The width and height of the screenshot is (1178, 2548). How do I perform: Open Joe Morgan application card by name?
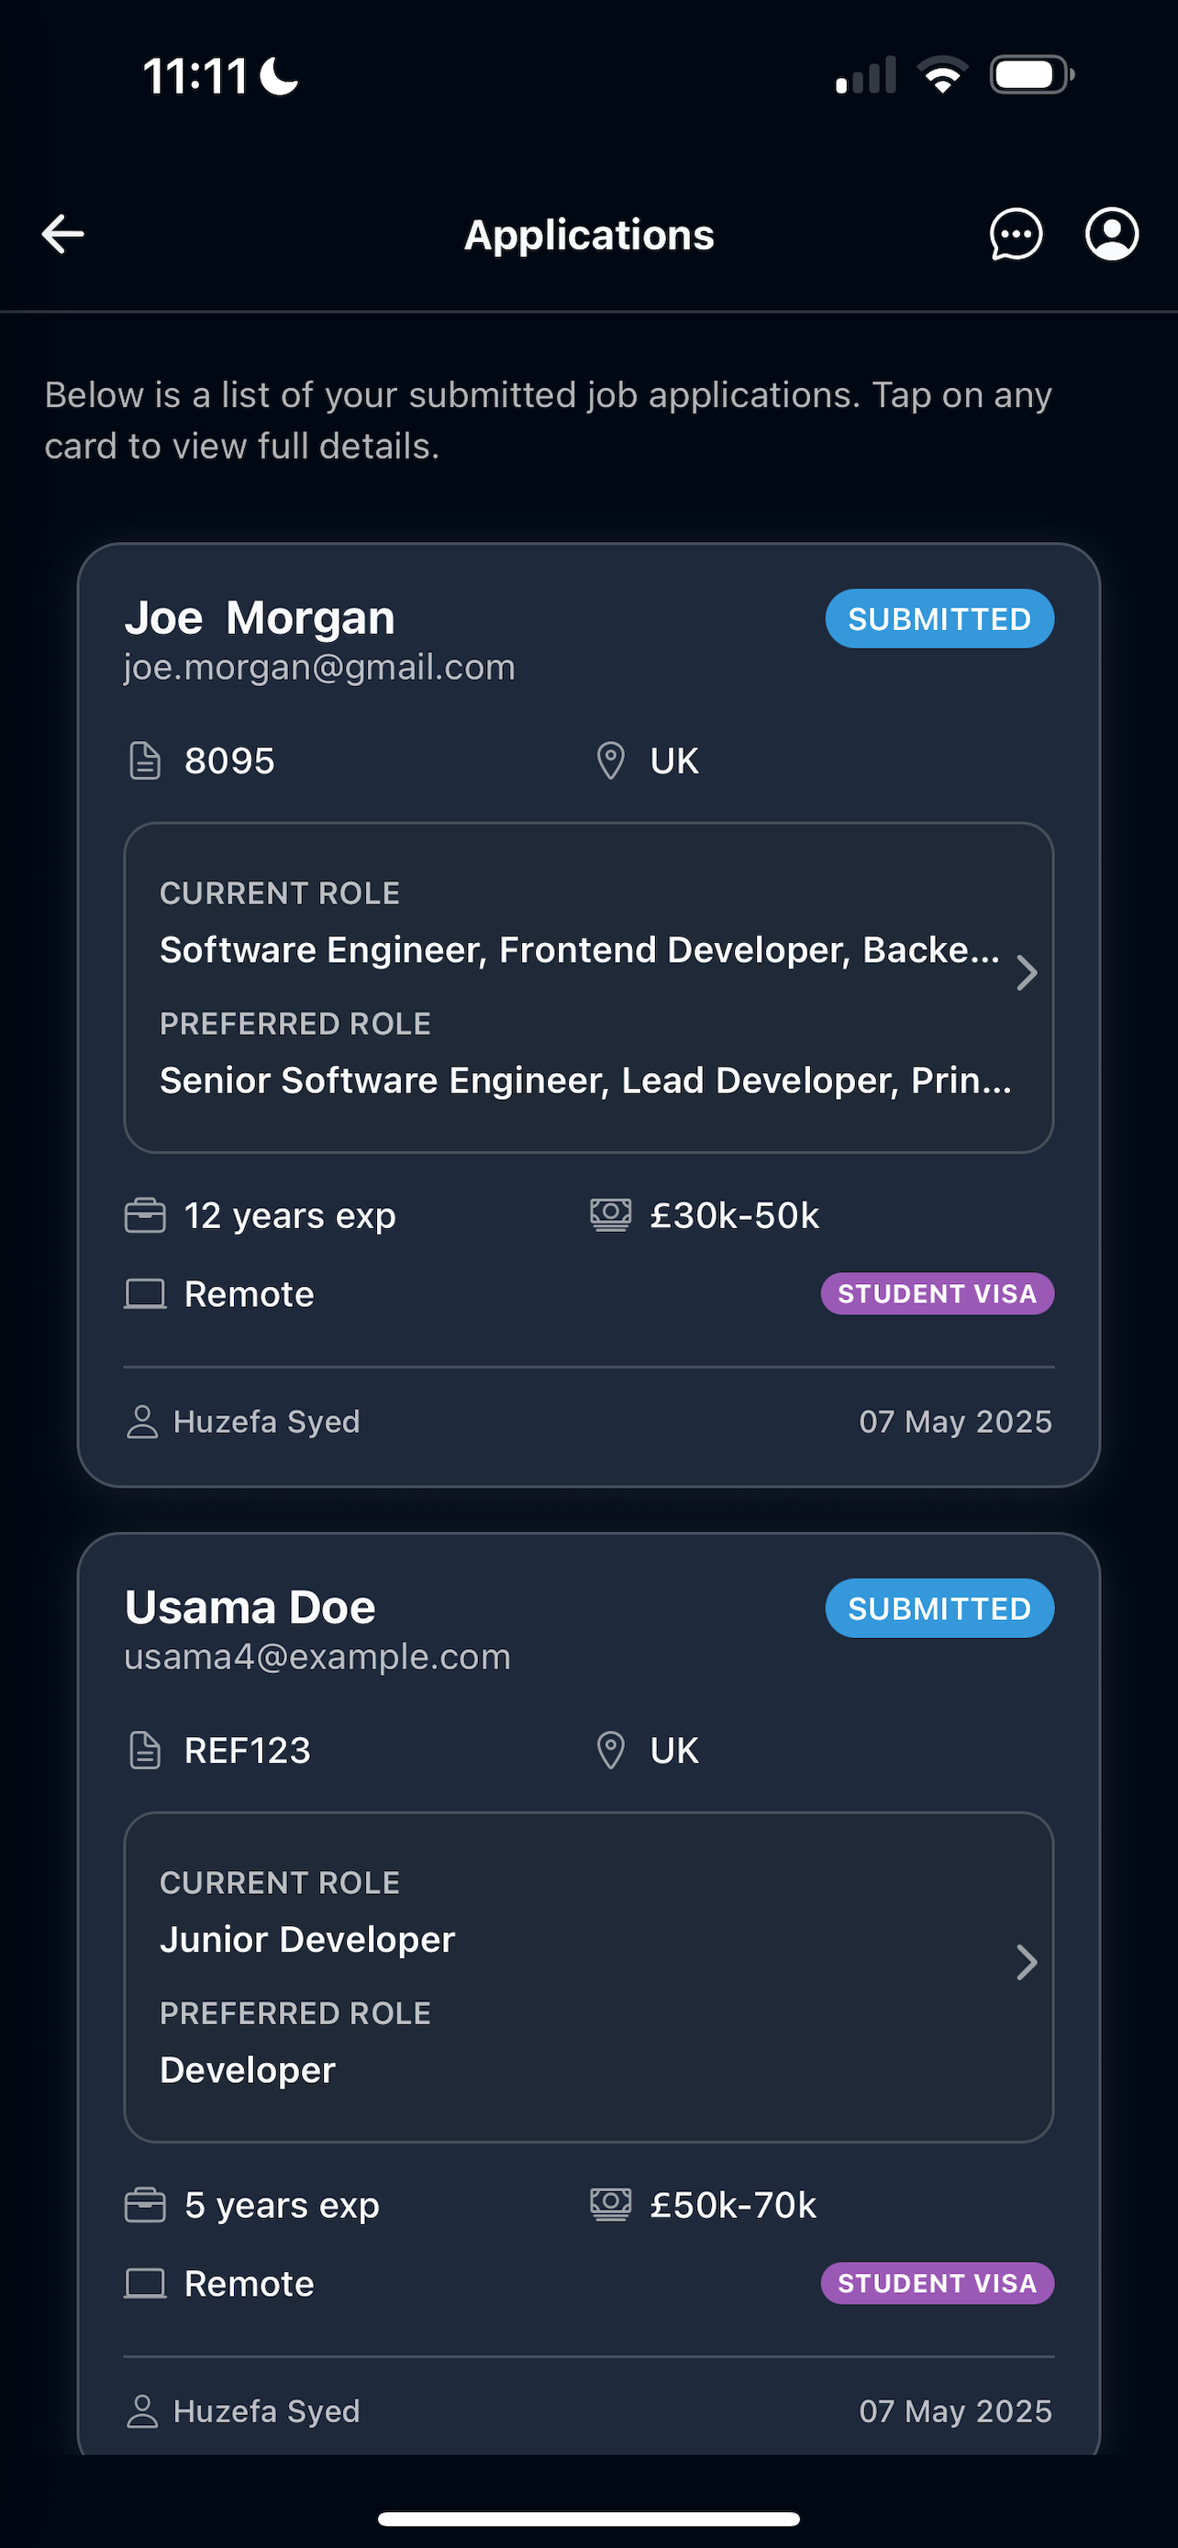click(x=261, y=618)
